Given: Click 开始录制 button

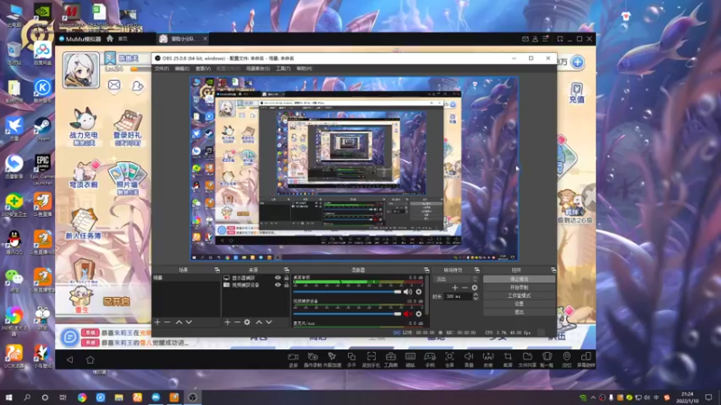Looking at the screenshot, I should [519, 287].
